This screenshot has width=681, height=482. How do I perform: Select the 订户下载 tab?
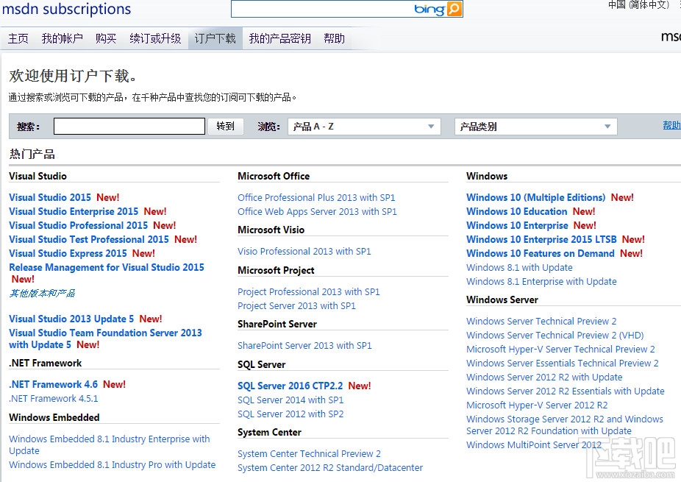pos(215,38)
